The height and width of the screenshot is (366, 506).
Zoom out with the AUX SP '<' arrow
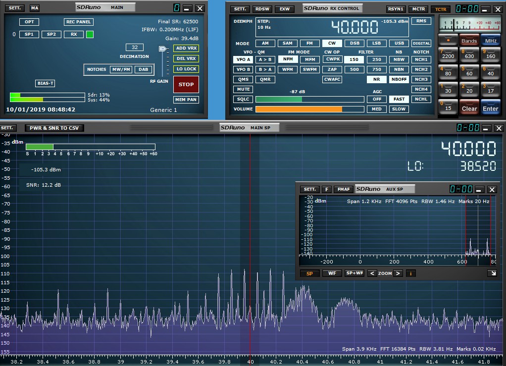[x=372, y=273]
